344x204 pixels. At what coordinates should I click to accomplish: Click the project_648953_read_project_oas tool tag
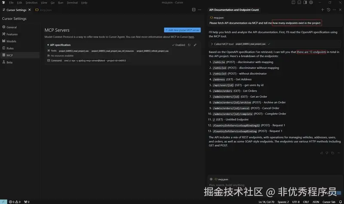click(x=74, y=51)
